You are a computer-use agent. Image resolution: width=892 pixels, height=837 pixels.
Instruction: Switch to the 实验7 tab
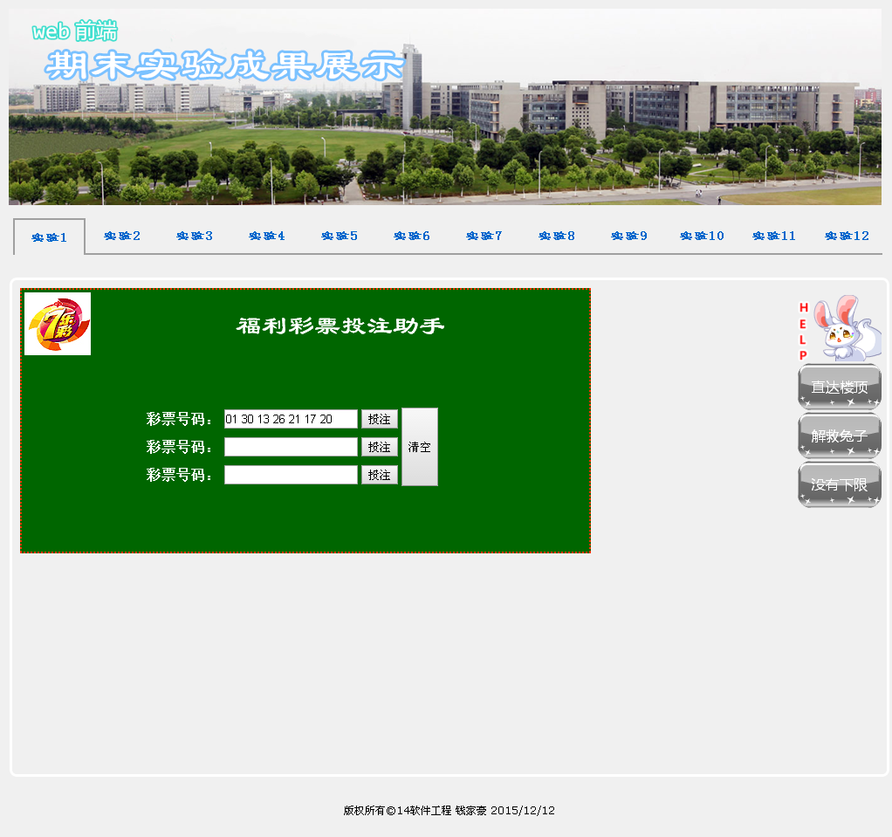coord(484,236)
